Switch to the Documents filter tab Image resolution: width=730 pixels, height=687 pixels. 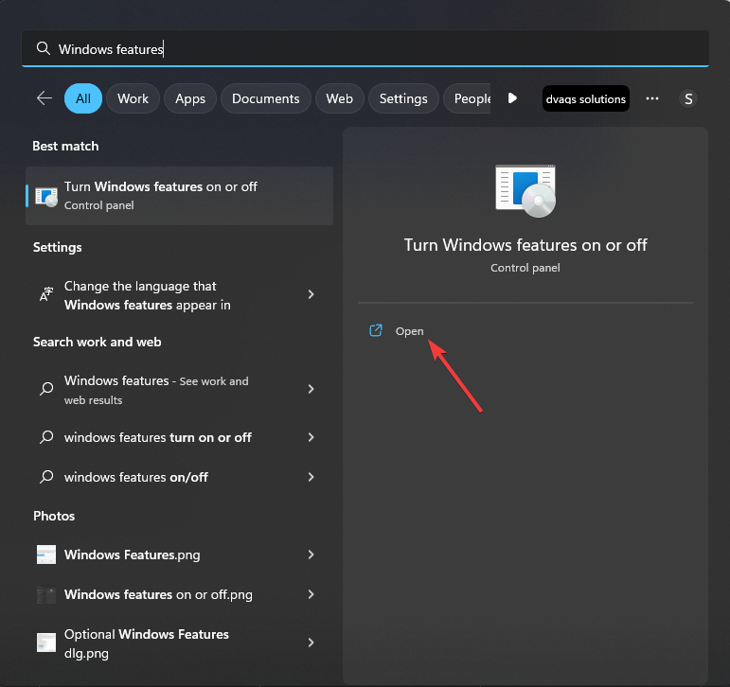point(265,98)
